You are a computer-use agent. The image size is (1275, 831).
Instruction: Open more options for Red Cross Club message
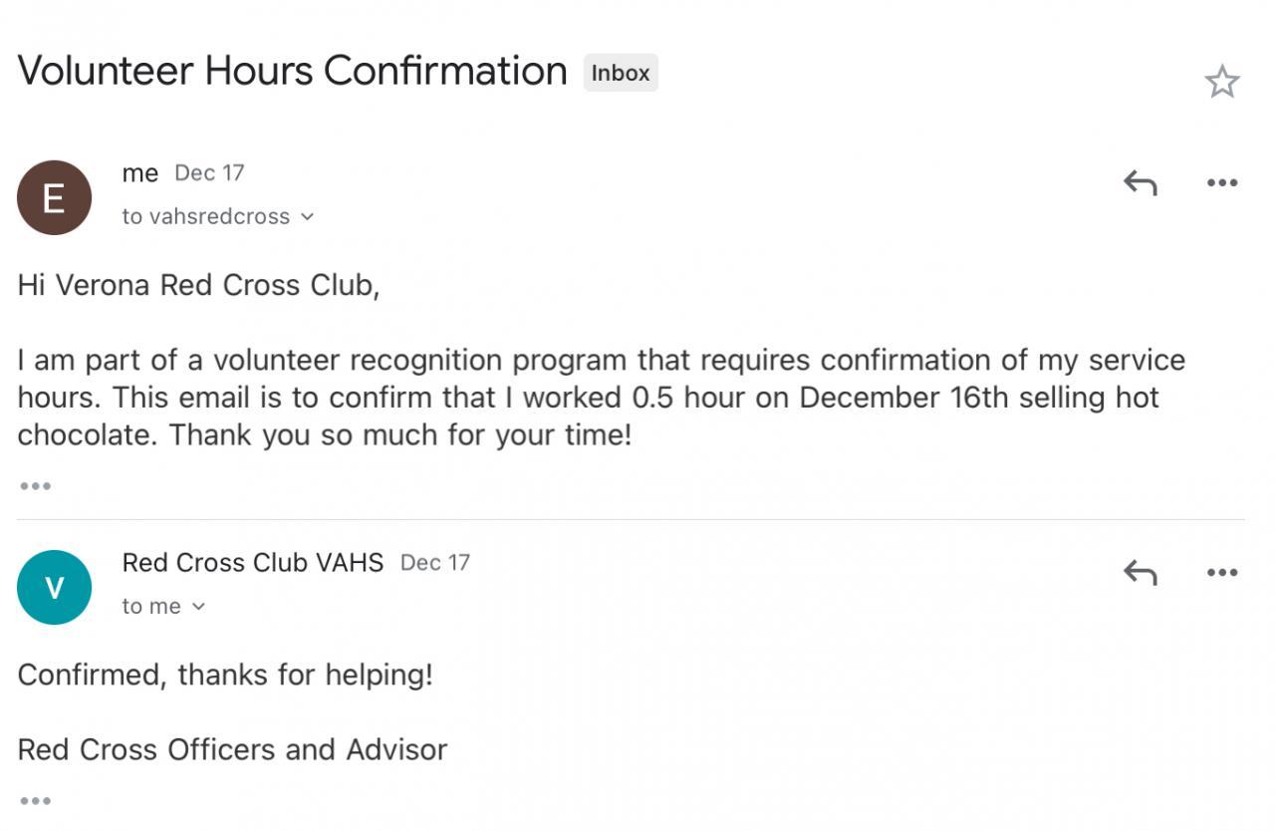(1221, 572)
